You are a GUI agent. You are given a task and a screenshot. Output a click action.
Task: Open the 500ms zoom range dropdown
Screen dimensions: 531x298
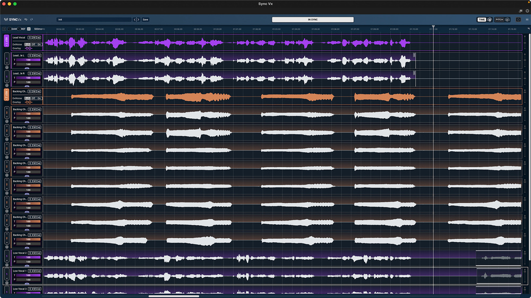(39, 29)
